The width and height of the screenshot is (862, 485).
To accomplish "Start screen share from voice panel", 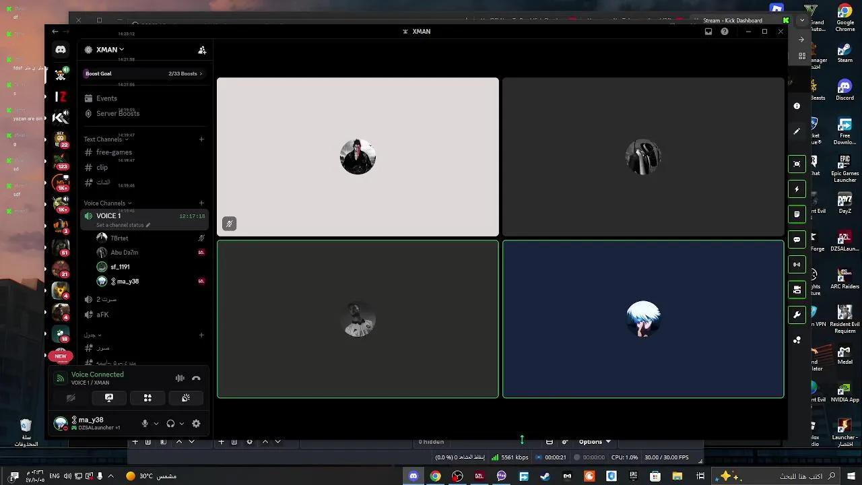I will pos(109,398).
